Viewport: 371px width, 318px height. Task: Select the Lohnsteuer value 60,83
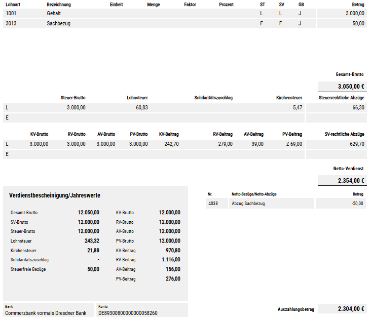click(141, 107)
